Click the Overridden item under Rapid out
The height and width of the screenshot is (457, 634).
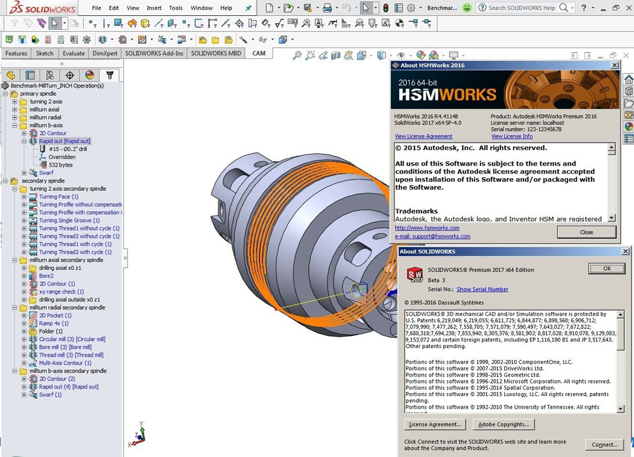point(61,157)
